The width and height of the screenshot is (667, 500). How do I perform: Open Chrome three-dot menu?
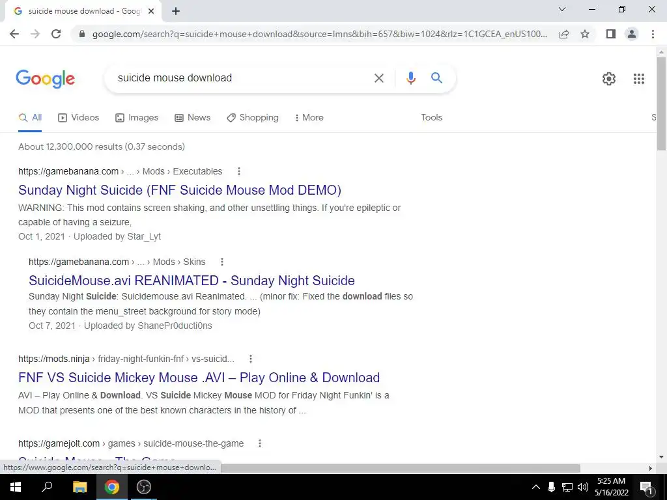coord(653,34)
